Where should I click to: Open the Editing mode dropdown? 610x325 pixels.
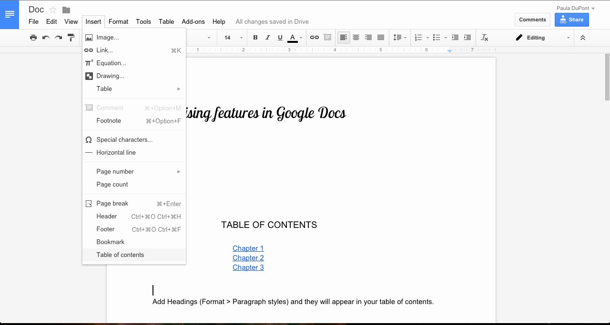pos(543,38)
